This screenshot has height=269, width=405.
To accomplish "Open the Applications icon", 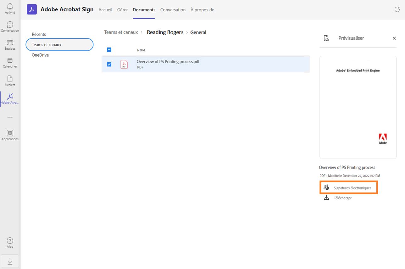I will [x=10, y=135].
